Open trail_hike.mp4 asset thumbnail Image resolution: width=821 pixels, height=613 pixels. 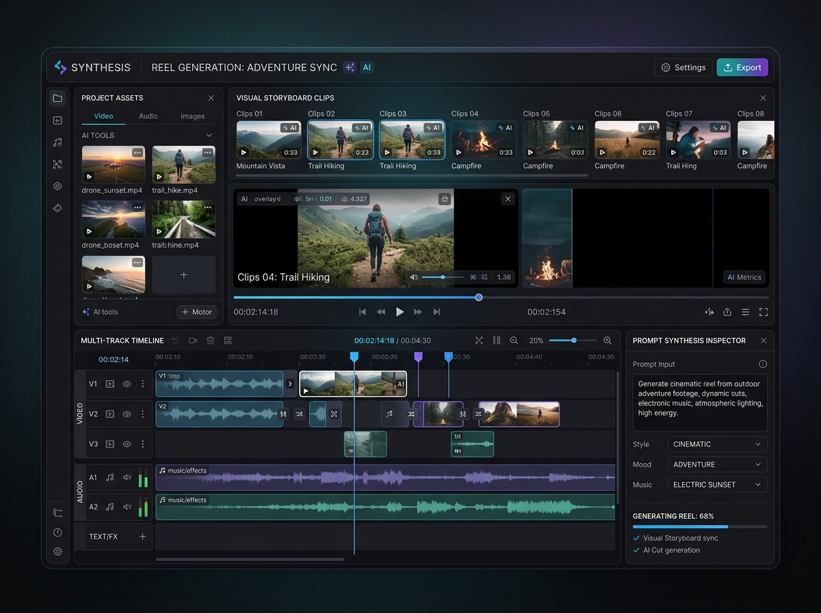(183, 164)
